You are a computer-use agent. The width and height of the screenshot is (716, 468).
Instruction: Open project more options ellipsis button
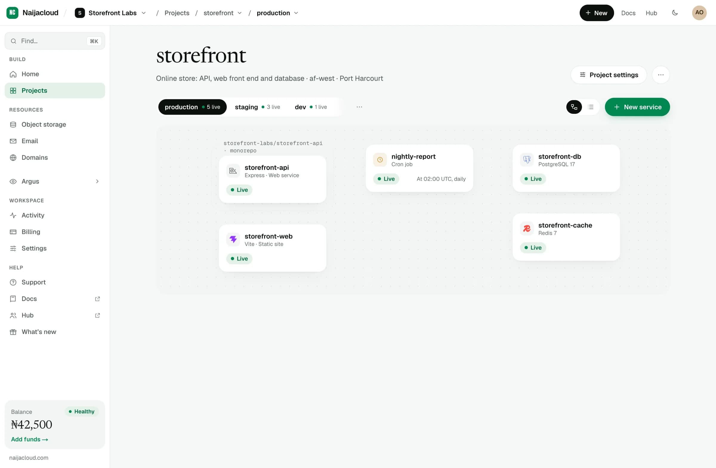[661, 75]
